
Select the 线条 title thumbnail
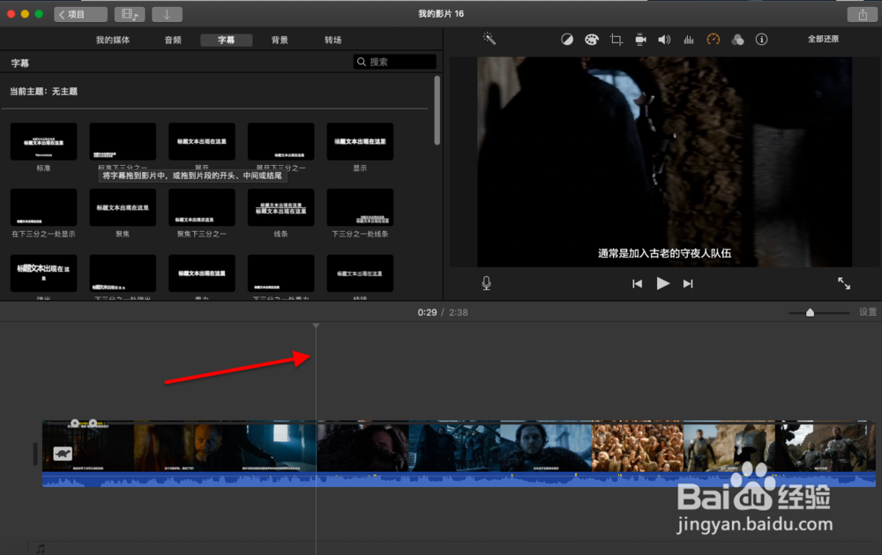280,207
